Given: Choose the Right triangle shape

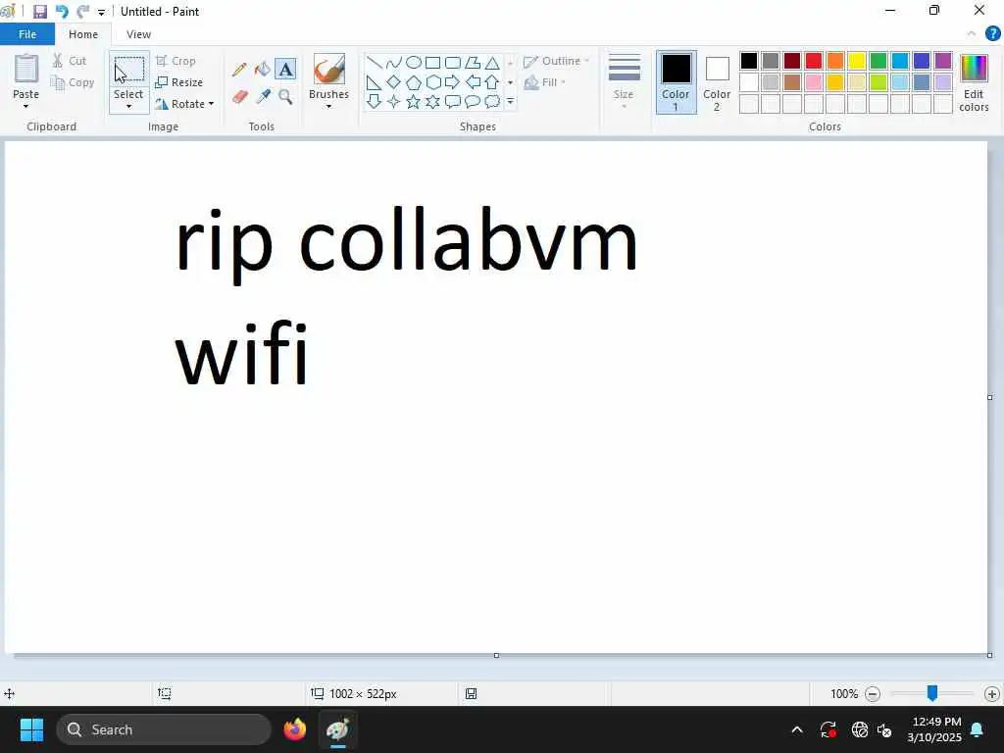Looking at the screenshot, I should pyautogui.click(x=375, y=82).
